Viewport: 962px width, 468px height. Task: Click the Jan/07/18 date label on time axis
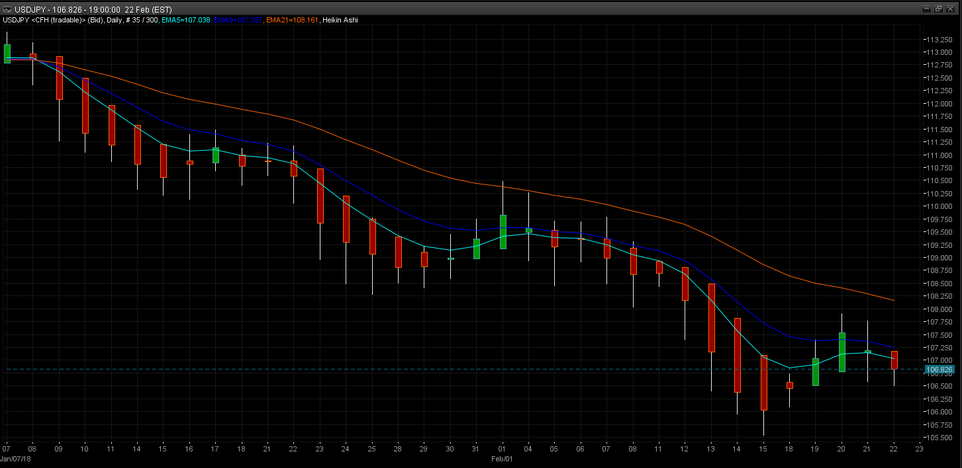point(15,458)
